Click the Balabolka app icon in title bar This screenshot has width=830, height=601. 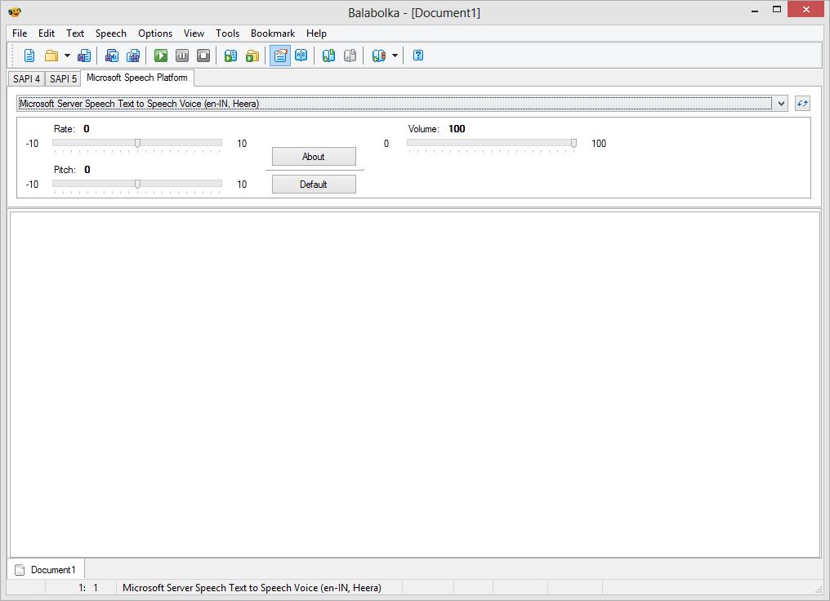15,11
